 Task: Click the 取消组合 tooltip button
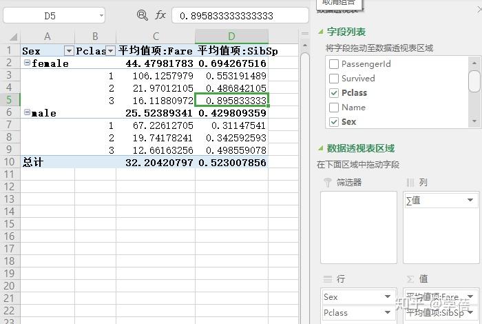[x=339, y=3]
